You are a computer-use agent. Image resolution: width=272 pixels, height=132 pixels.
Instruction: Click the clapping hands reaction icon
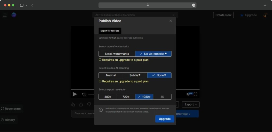pos(73,105)
